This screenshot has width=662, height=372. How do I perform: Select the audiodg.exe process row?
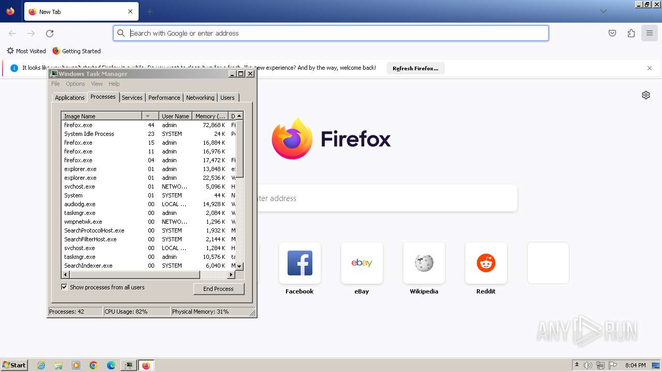148,204
